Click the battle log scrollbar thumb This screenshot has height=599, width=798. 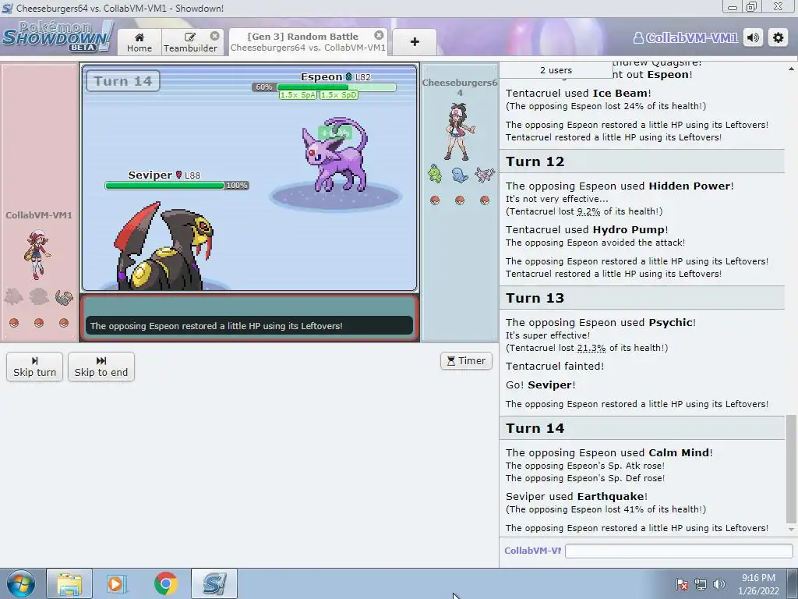pyautogui.click(x=791, y=469)
